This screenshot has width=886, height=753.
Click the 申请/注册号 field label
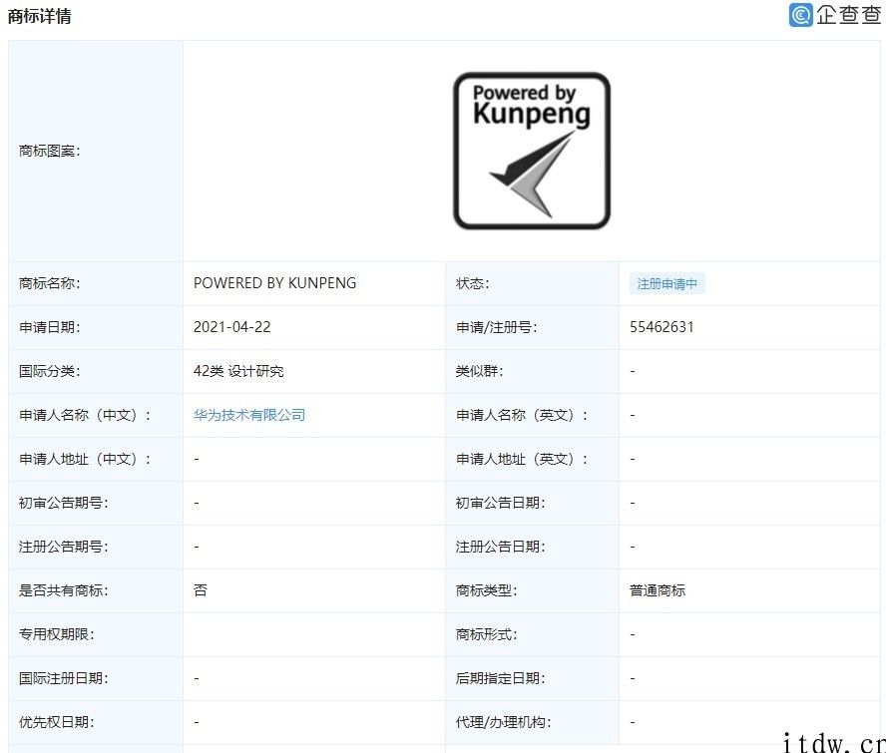coord(497,327)
